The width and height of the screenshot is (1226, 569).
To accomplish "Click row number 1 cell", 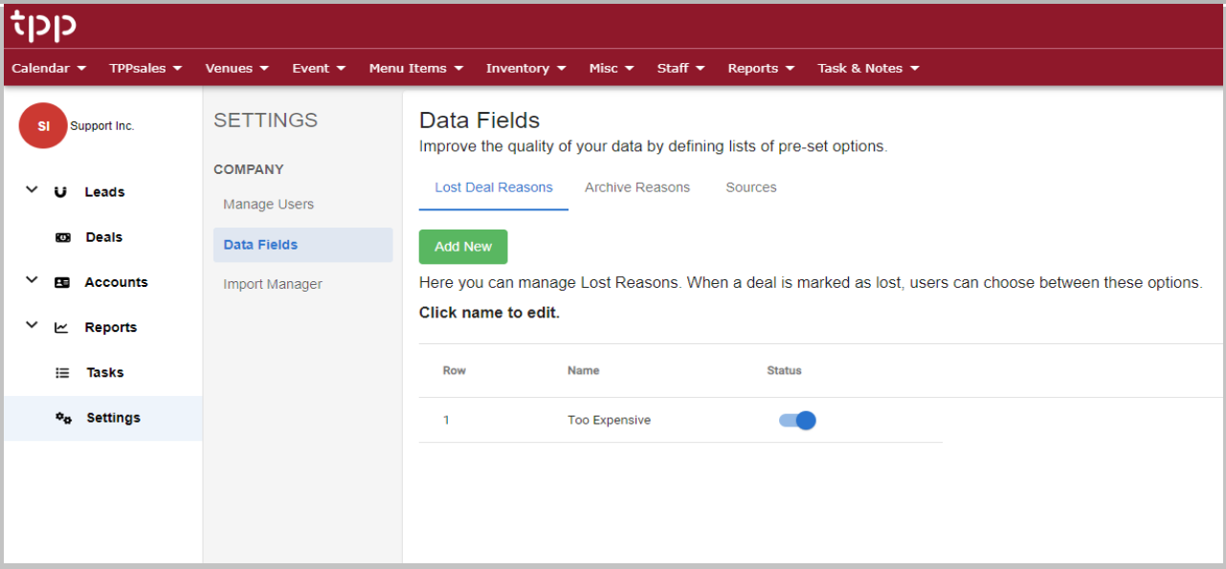I will click(x=446, y=420).
